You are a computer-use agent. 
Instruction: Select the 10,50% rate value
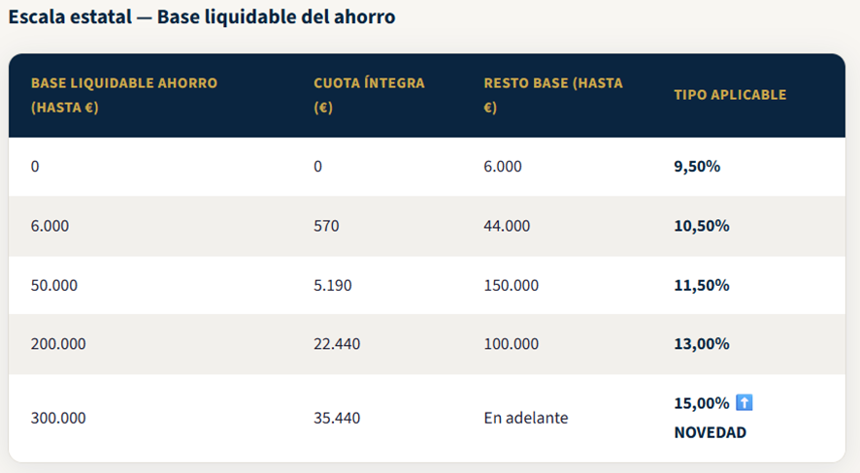701,226
